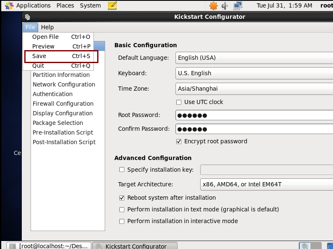
Task: Click the network connection icon
Action: [x=237, y=5]
